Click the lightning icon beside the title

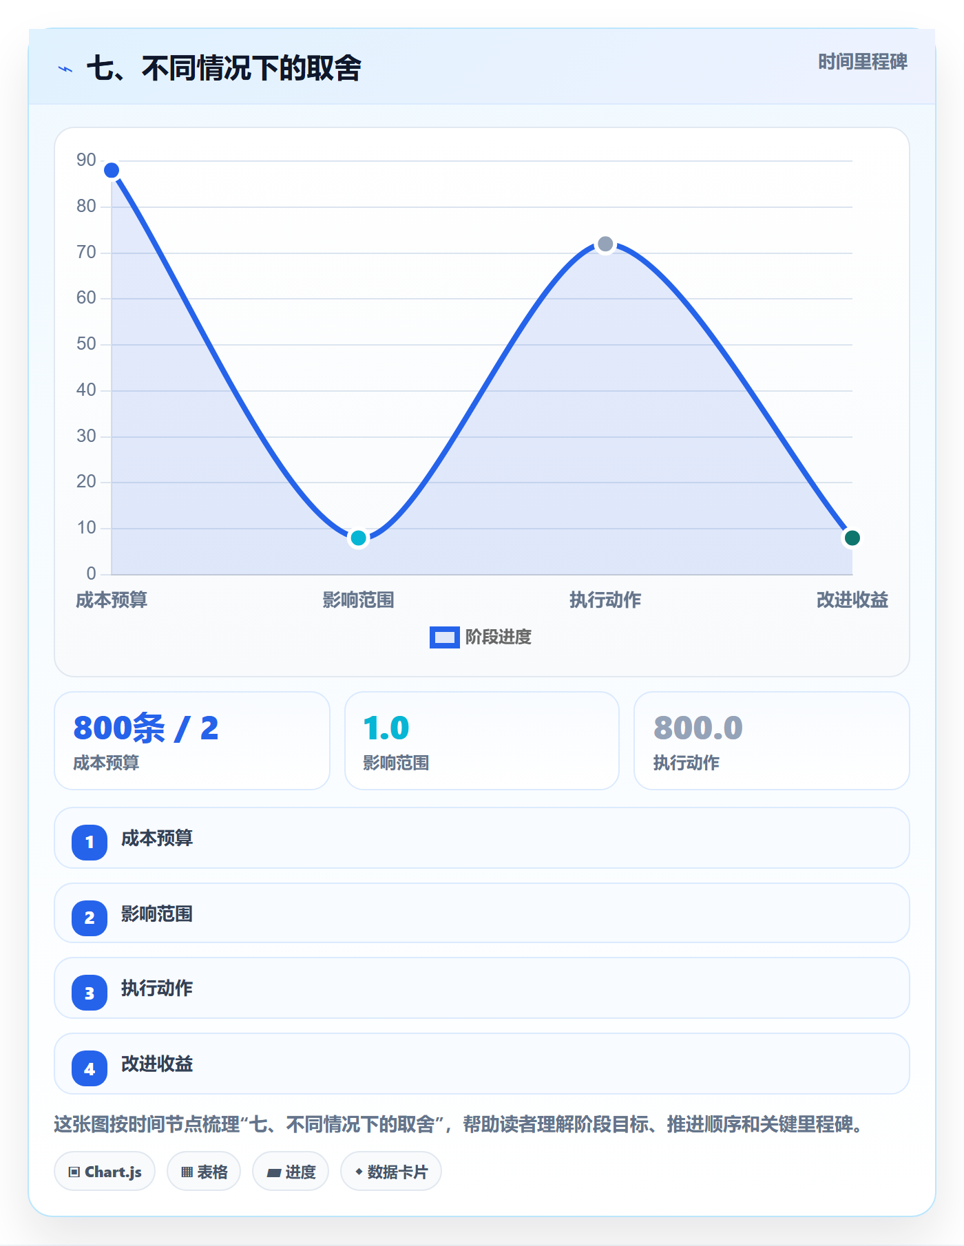65,69
